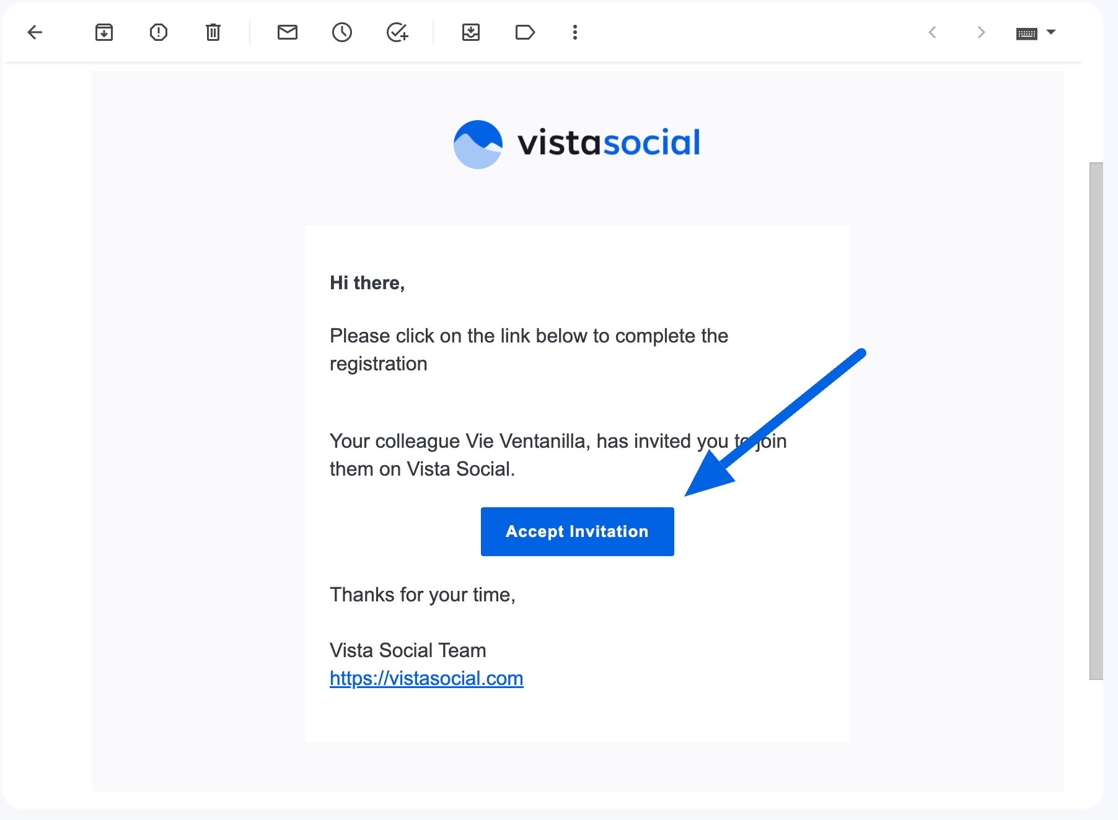Go back to the inbox
This screenshot has height=820, width=1118.
[35, 32]
